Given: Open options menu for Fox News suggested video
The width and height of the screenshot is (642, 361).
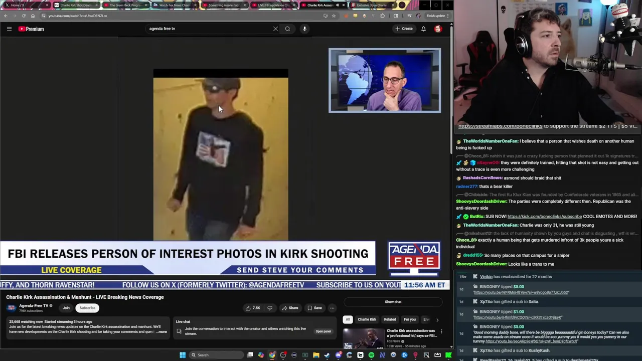Looking at the screenshot, I should pos(441,332).
